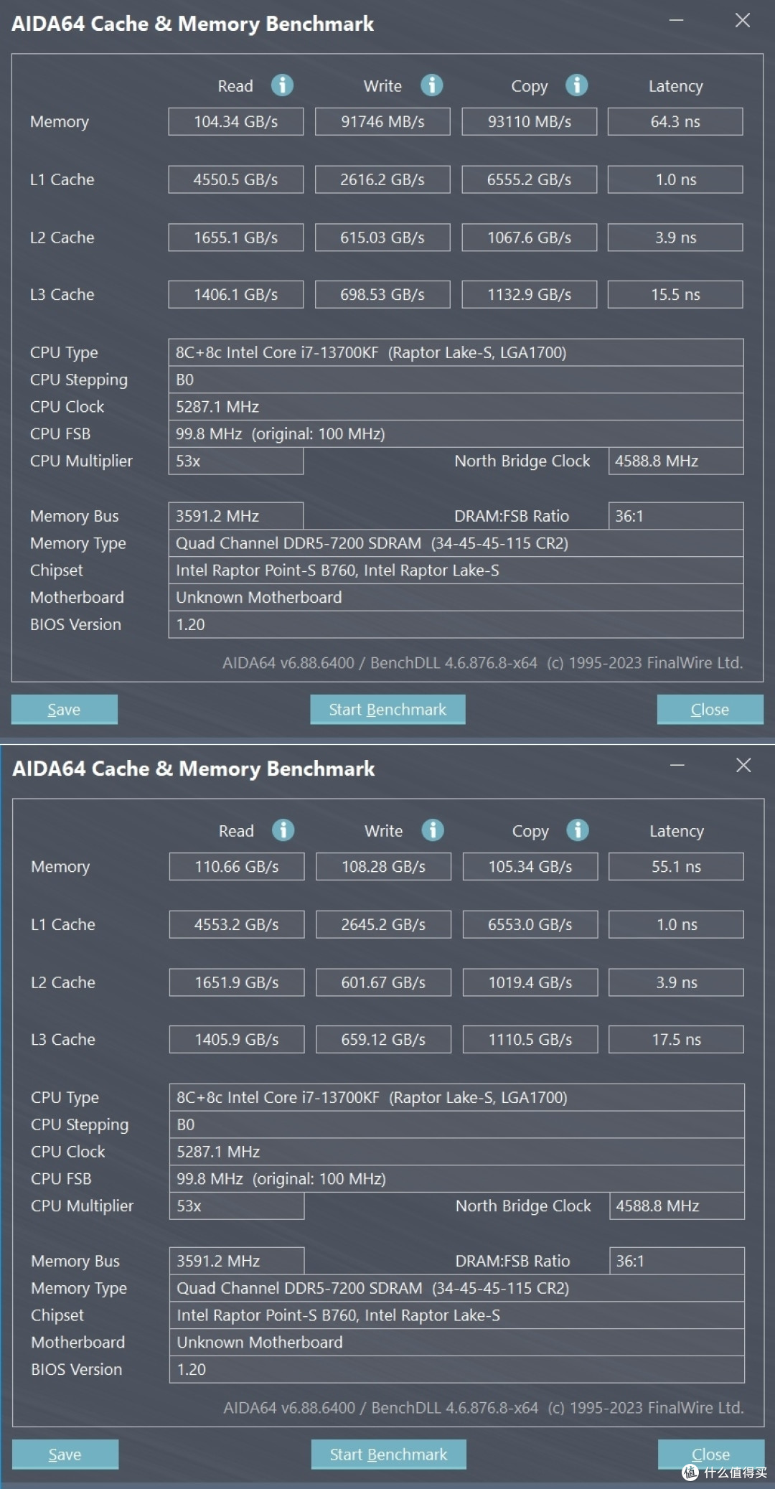Select L3 Cache write value 698.53 GB/s
This screenshot has width=775, height=1489.
pos(382,294)
